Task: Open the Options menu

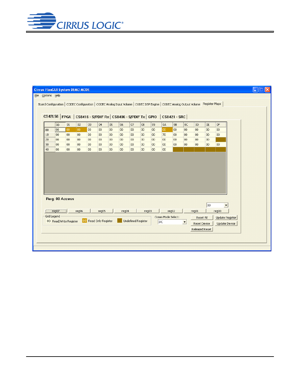Action: coord(47,95)
